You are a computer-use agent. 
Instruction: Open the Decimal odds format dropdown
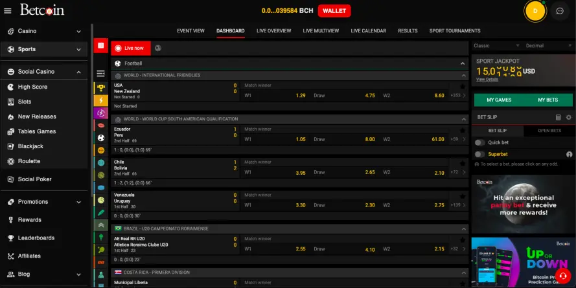click(549, 46)
